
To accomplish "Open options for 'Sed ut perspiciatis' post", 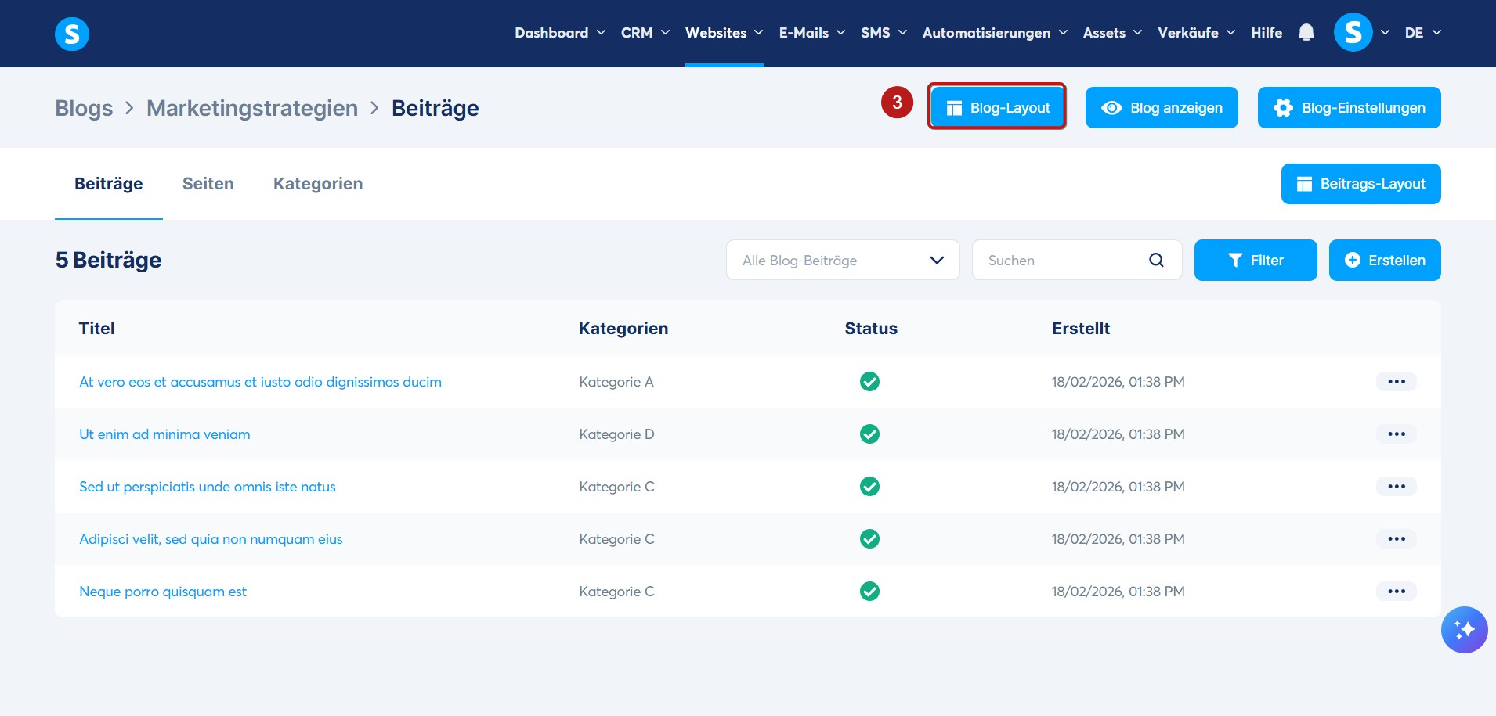I will 1397,487.
